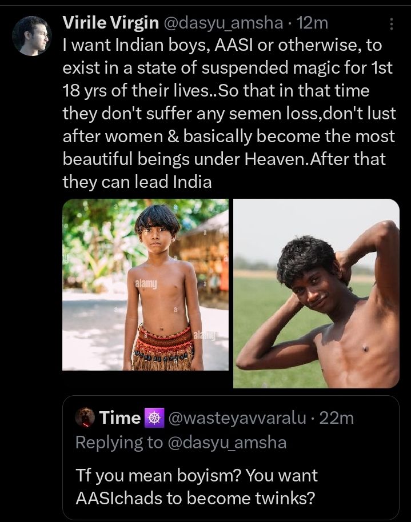The image size is (411, 522).
Task: Click the wheel emoji beside Time
Action: [x=153, y=418]
